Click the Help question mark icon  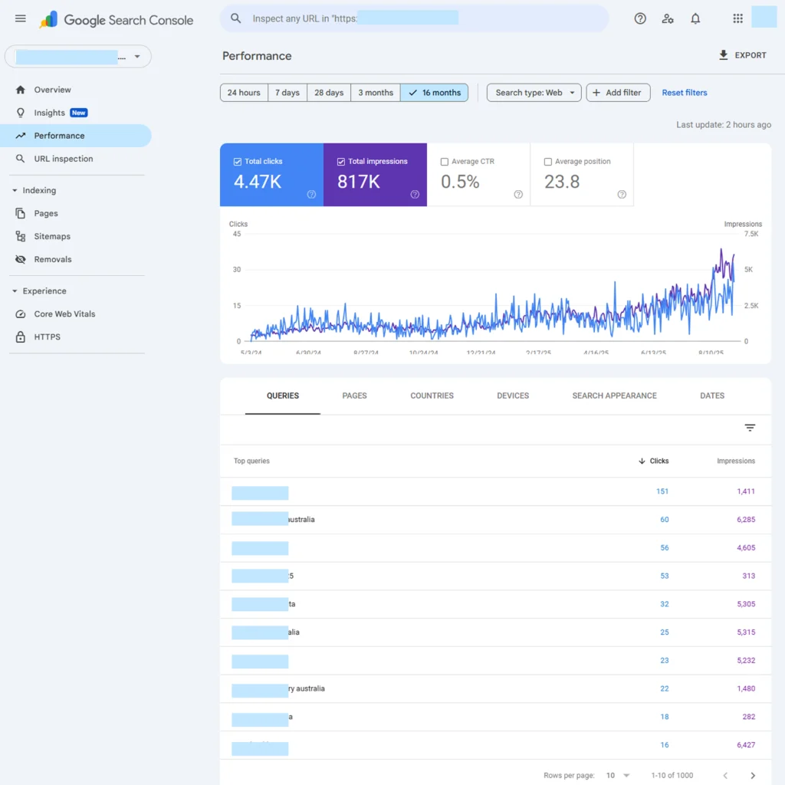640,19
